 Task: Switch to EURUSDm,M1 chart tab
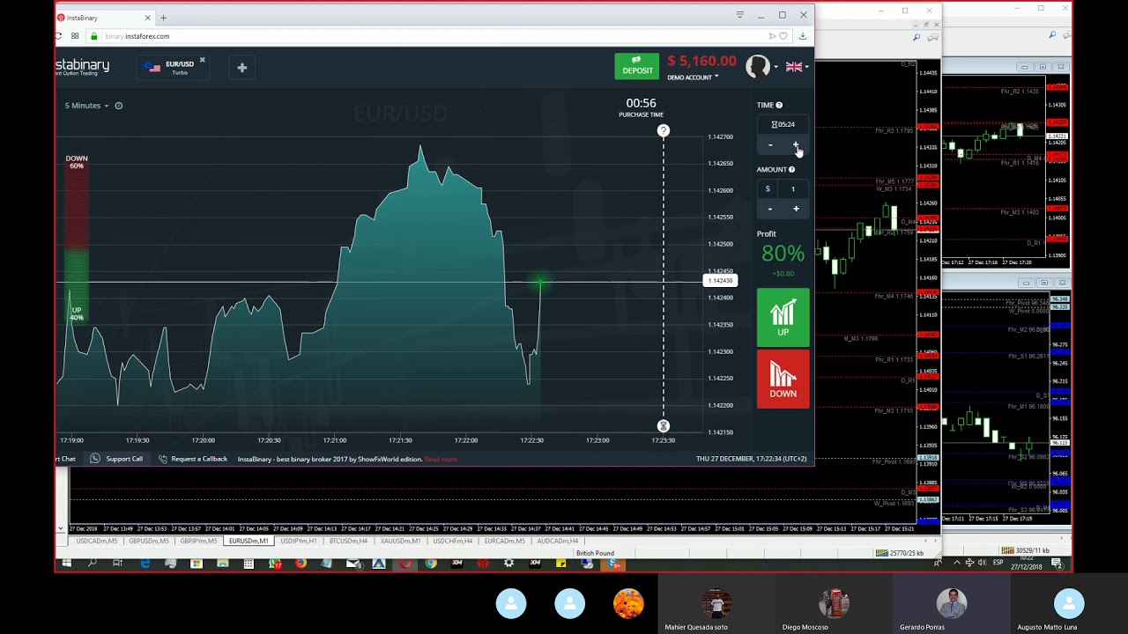coord(249,541)
